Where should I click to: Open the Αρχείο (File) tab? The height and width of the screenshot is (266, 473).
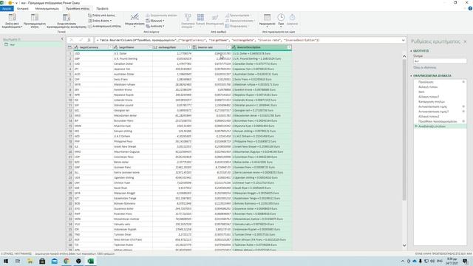tap(7, 9)
